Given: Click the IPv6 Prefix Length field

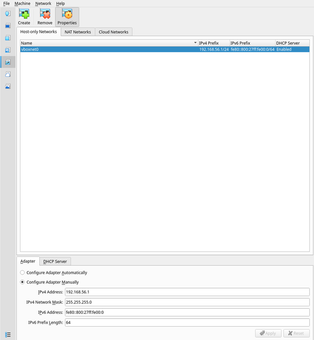Looking at the screenshot, I should tap(187, 322).
